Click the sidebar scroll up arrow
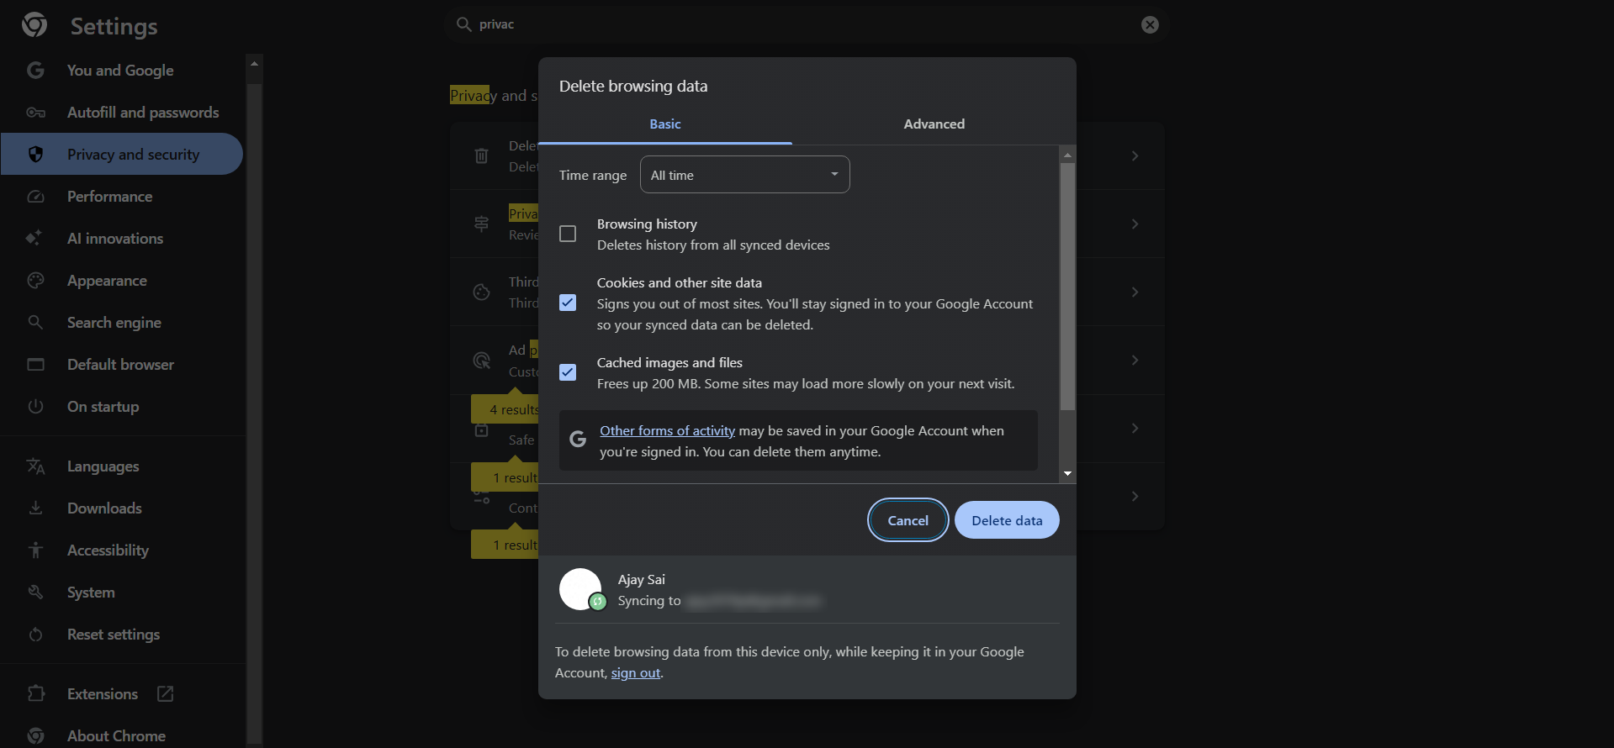 click(254, 64)
